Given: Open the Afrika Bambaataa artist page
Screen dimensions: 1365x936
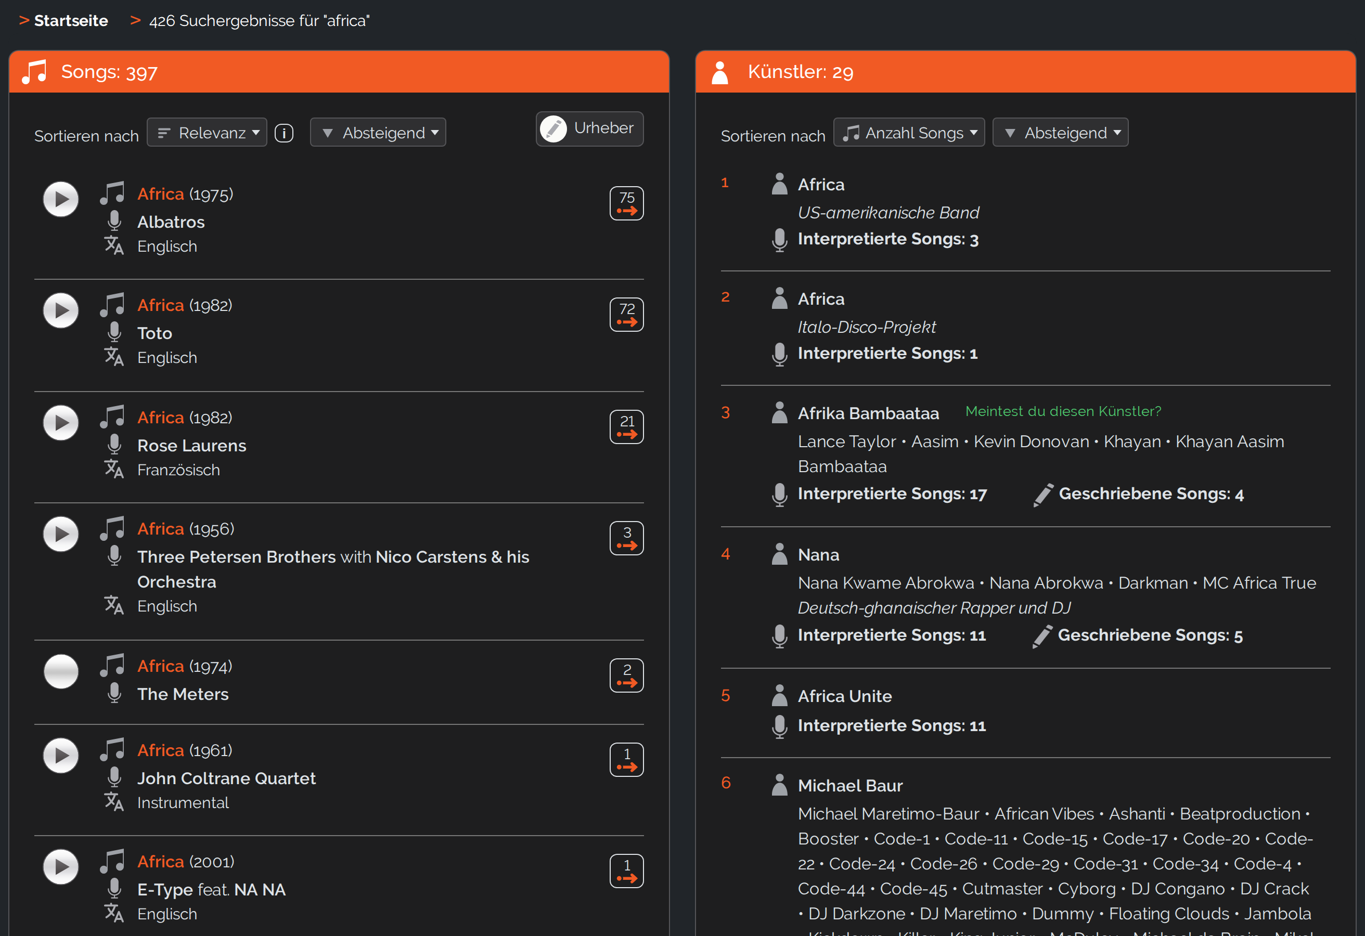Looking at the screenshot, I should 868,413.
